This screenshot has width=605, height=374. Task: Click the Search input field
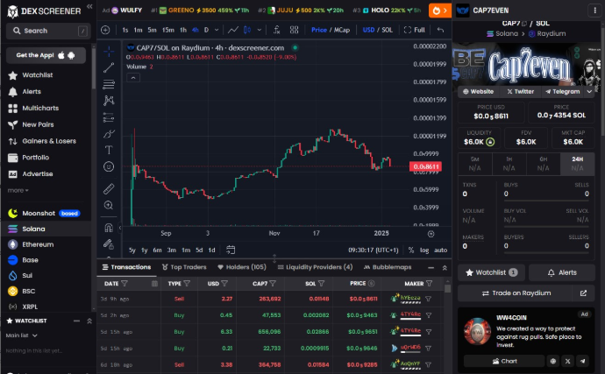click(48, 31)
